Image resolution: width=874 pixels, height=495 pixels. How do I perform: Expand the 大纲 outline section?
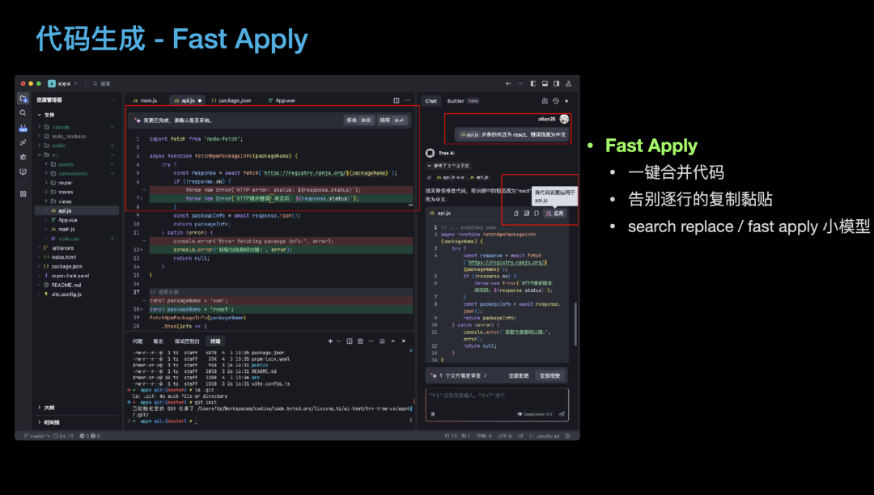click(49, 408)
